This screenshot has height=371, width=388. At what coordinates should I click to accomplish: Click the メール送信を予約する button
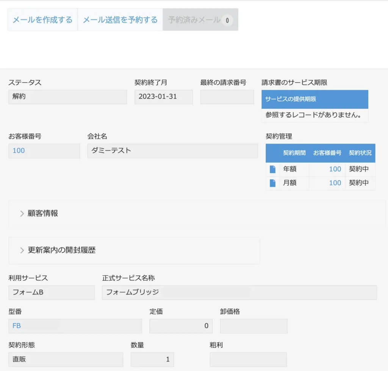point(120,19)
